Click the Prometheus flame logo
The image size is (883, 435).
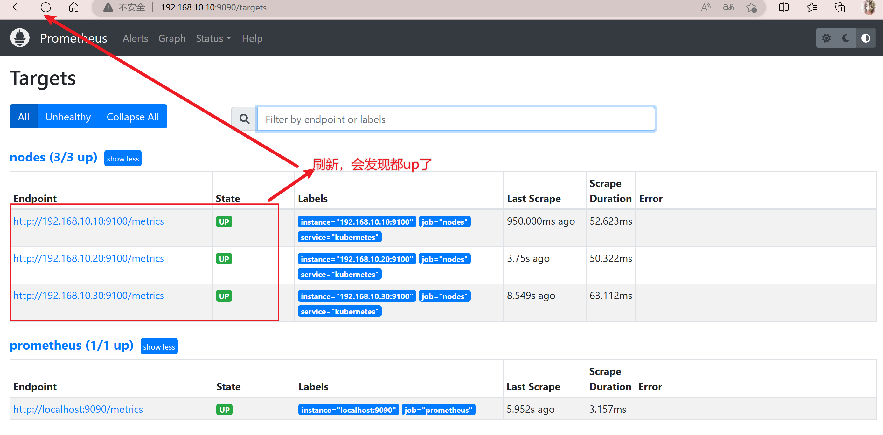(x=20, y=38)
